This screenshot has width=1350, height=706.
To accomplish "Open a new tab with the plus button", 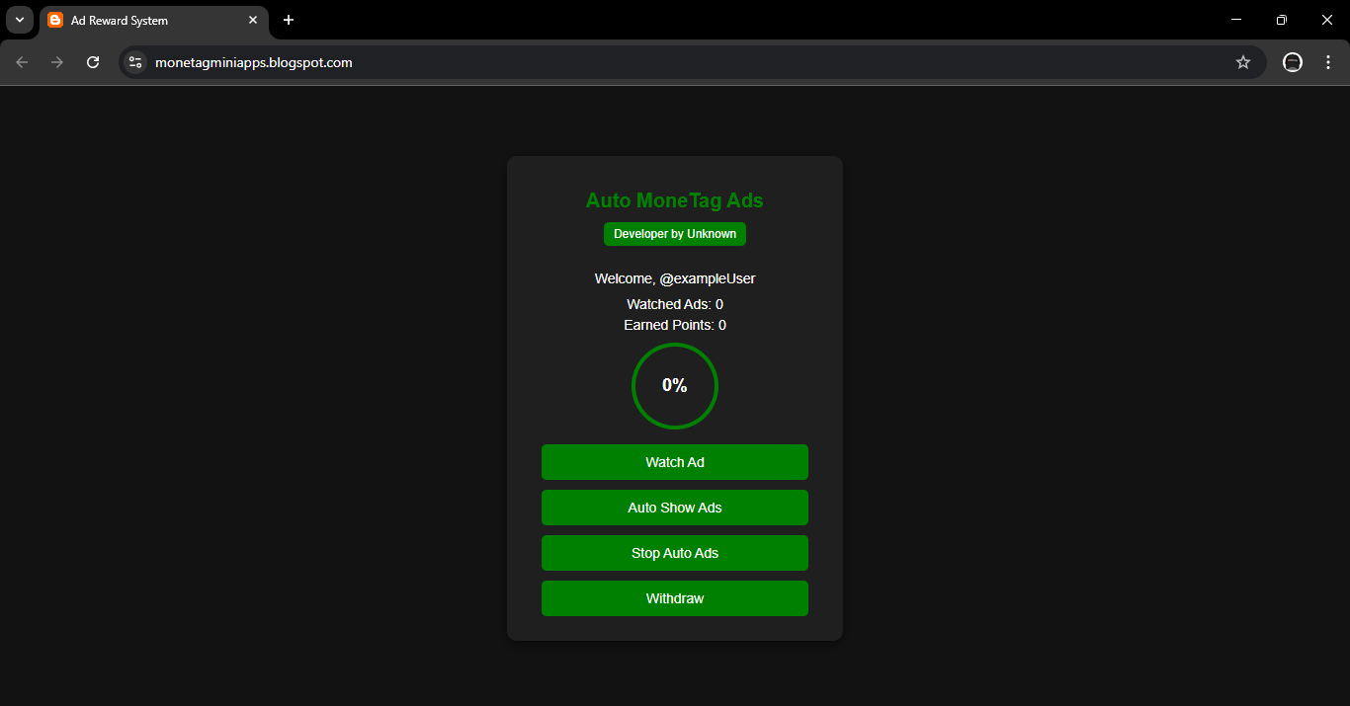I will click(x=288, y=20).
